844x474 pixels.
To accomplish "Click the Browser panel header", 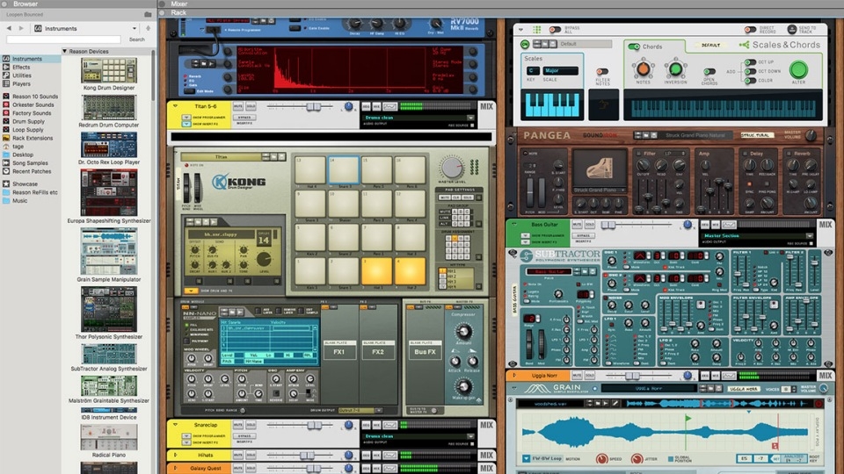I will 25,4.
